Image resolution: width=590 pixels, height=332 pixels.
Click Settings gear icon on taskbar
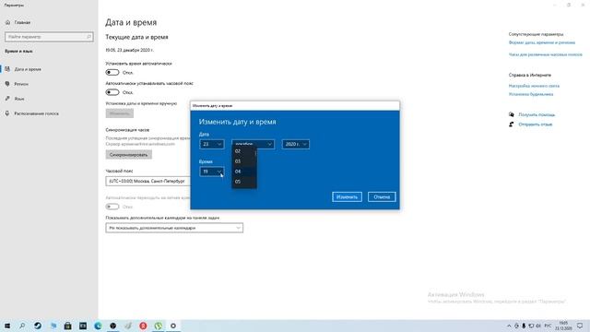point(173,326)
